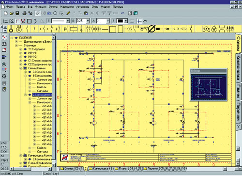Toggle the arc line shape button
The width and height of the screenshot is (242, 176).
[35, 21]
